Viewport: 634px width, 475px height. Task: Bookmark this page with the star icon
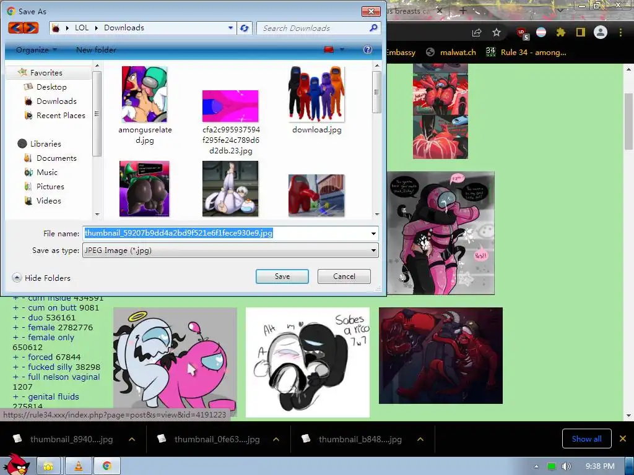click(497, 32)
